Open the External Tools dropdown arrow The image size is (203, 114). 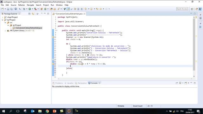coord(38,9)
